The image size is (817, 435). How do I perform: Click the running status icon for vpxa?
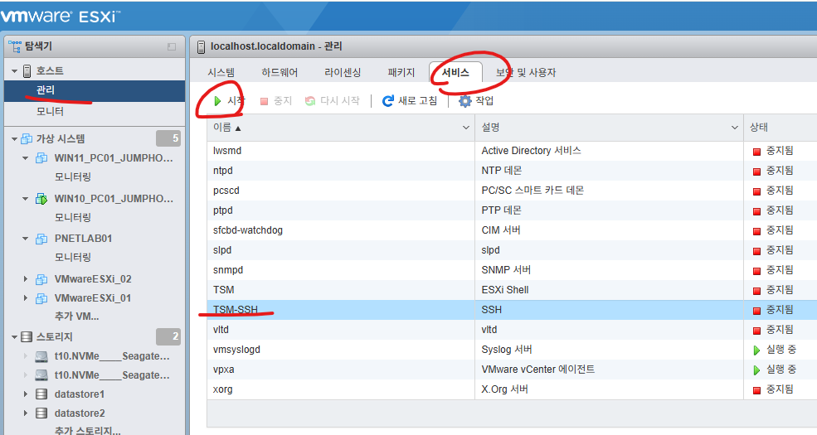pyautogui.click(x=756, y=370)
